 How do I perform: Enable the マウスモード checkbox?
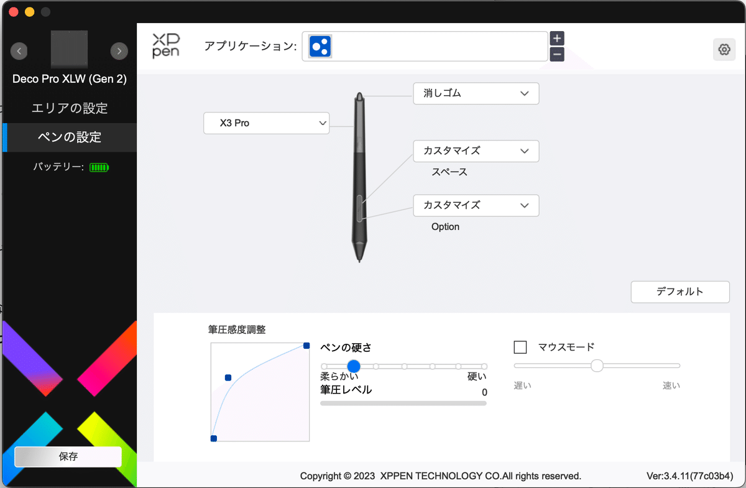pyautogui.click(x=520, y=347)
